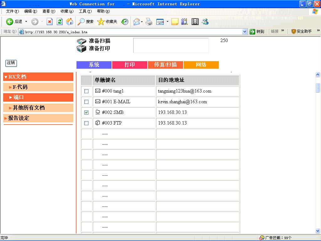Viewport: 321px width, 241px height.
Task: Click the 注销 logout button
Action: click(x=11, y=63)
